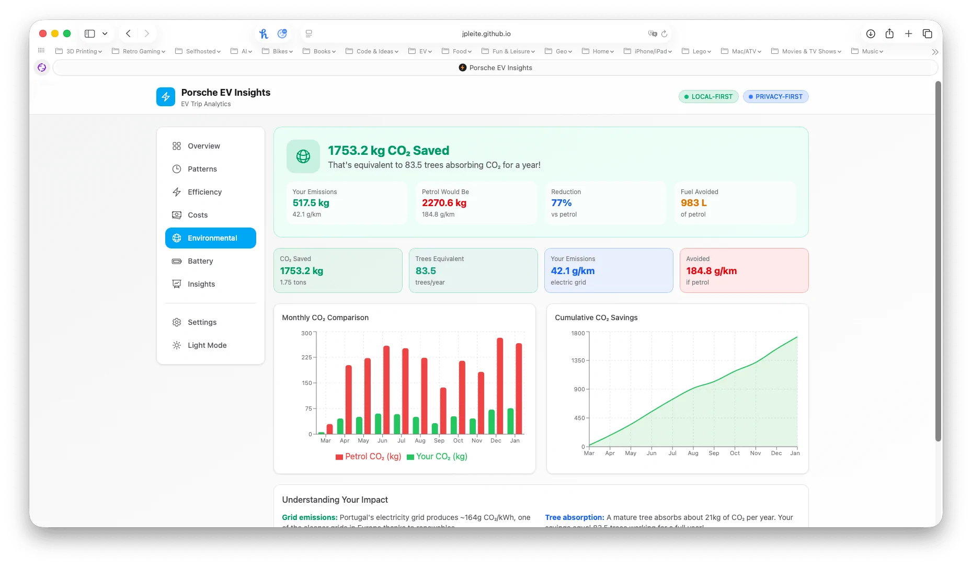Screen dimensions: 972x566
Task: Open Settings via the gear icon
Action: coord(177,322)
